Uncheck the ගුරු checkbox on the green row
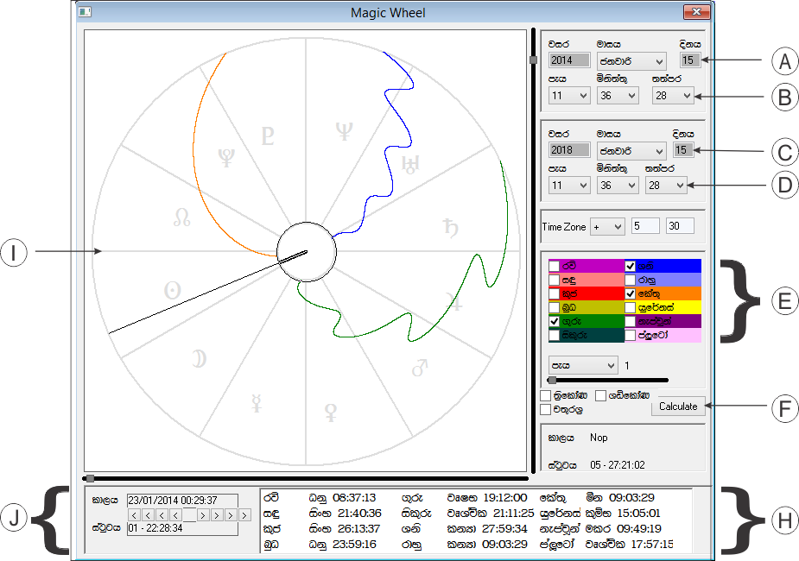 click(x=555, y=321)
